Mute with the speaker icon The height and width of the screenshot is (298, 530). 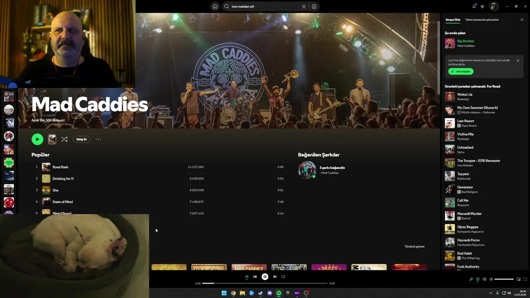[491, 279]
